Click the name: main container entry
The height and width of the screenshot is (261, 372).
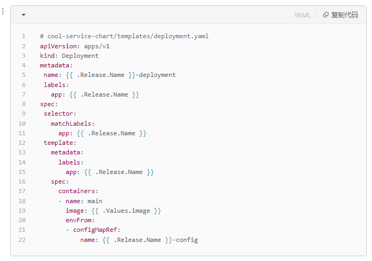point(84,201)
